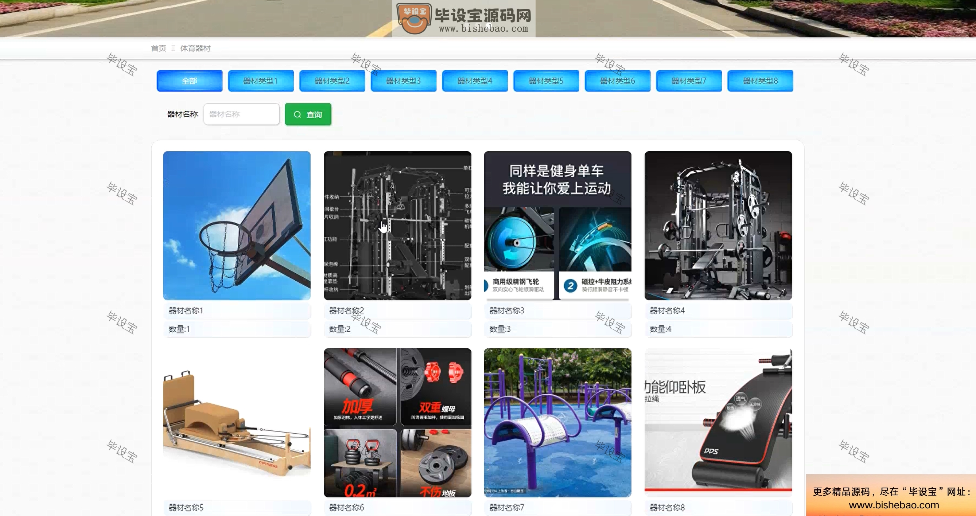Screen dimensions: 976x516
Task: Filter by 器材类型6
Action: (x=618, y=81)
